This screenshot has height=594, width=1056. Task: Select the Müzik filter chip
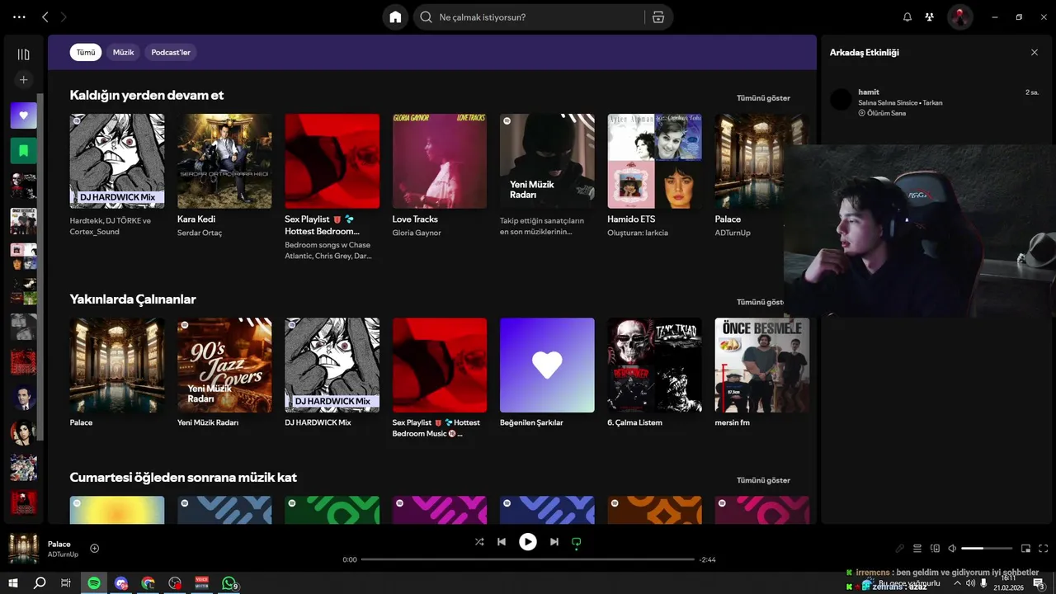[x=123, y=52]
